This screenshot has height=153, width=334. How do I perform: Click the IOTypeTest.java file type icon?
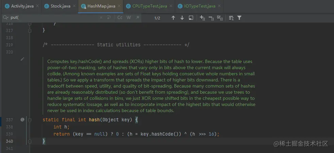coord(180,6)
